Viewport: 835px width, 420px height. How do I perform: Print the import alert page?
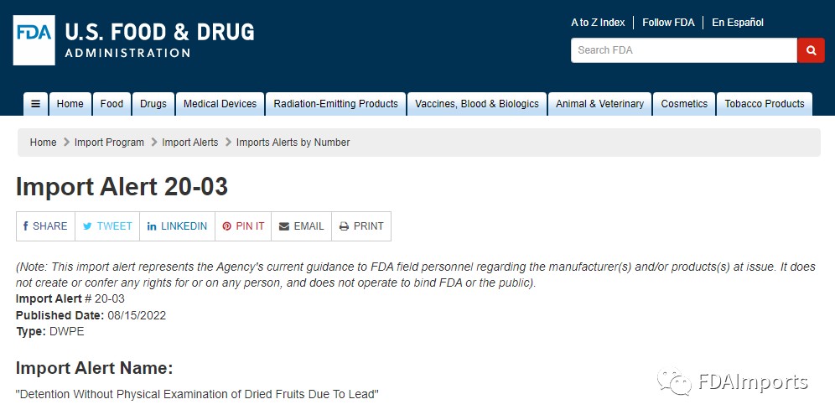pyautogui.click(x=361, y=226)
